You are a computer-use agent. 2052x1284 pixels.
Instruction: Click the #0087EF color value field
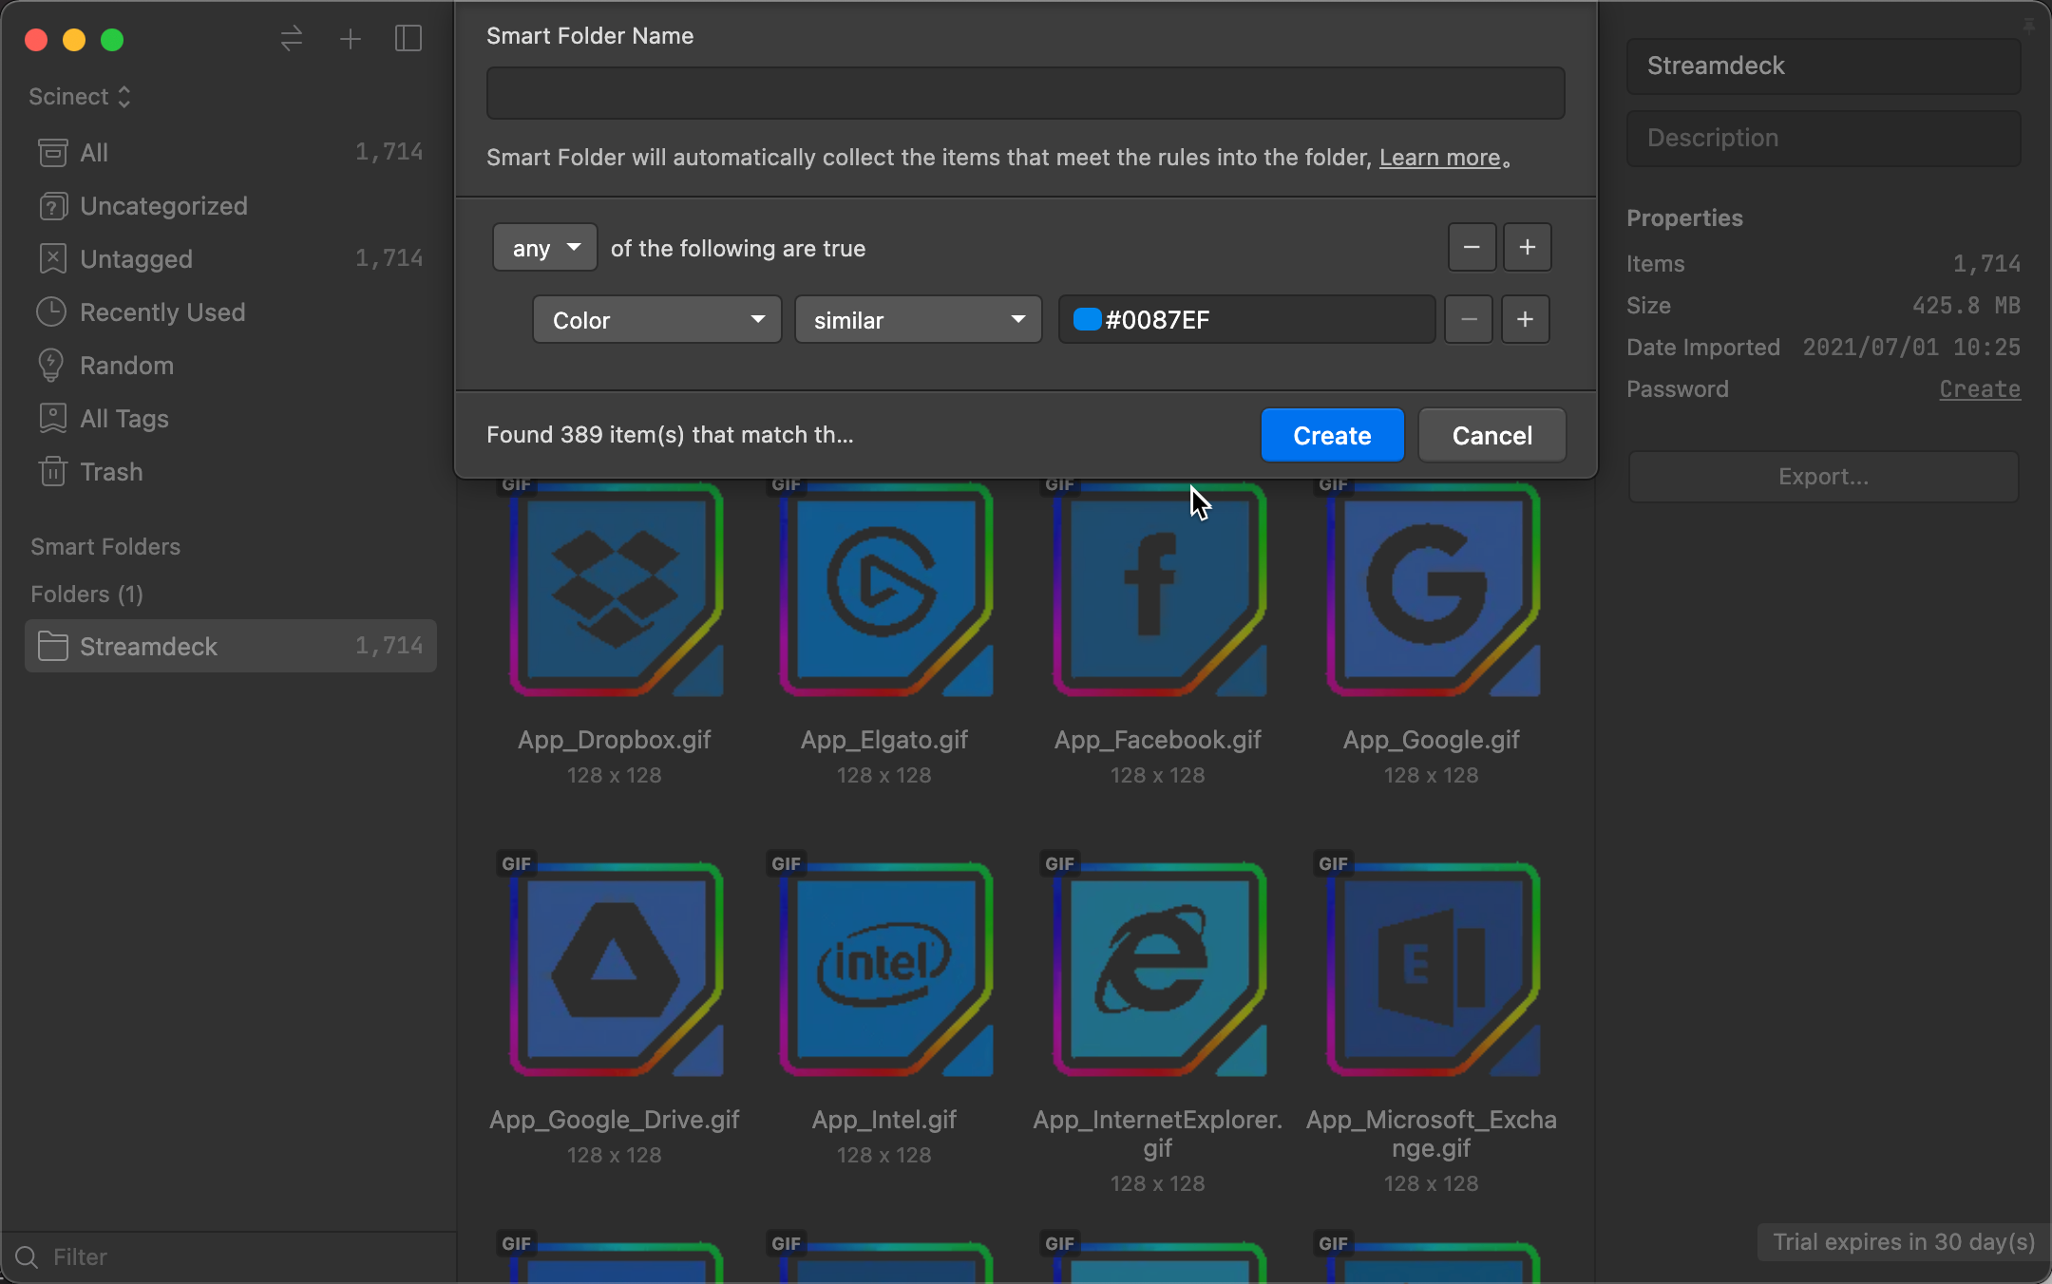[1247, 319]
